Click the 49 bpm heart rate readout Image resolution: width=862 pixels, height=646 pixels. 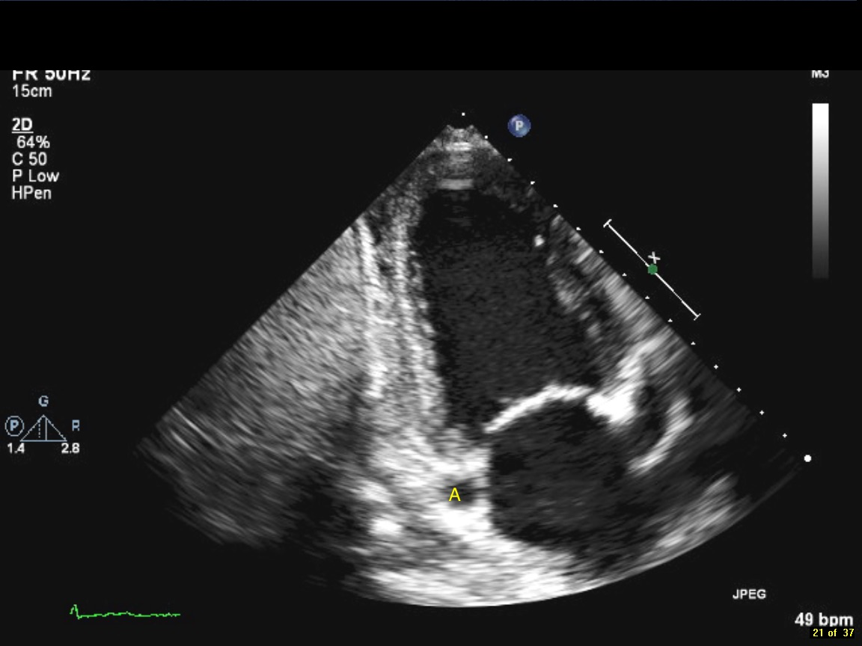pos(823,620)
